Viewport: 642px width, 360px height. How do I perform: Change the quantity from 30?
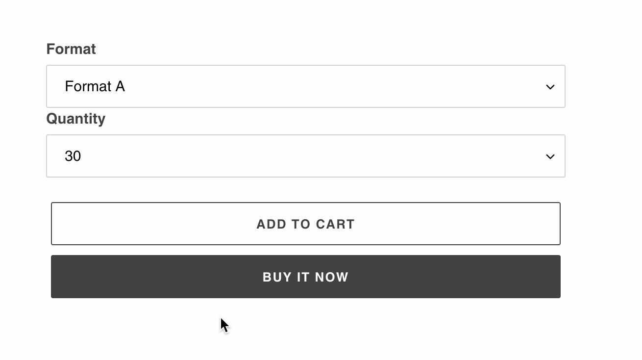tap(305, 156)
